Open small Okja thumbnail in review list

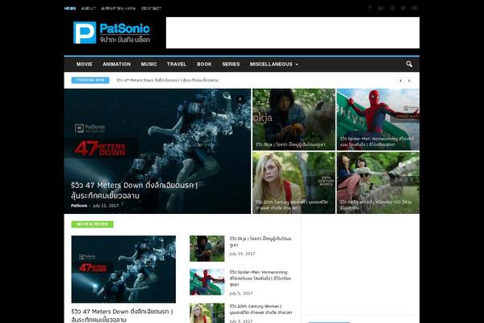pyautogui.click(x=207, y=249)
